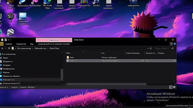Go up one folder level in Explorer
The width and height of the screenshot is (193, 108).
click(9, 48)
